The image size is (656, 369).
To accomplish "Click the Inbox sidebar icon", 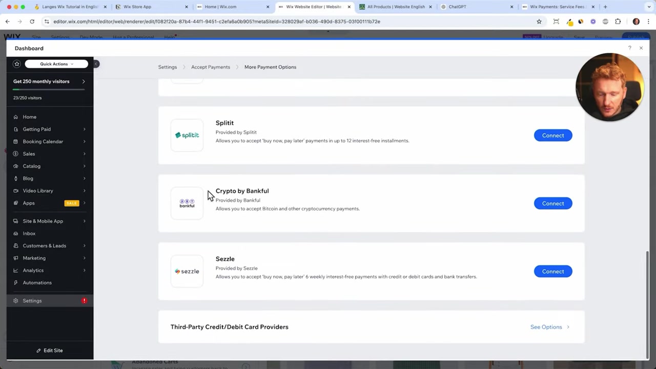I will coord(15,233).
